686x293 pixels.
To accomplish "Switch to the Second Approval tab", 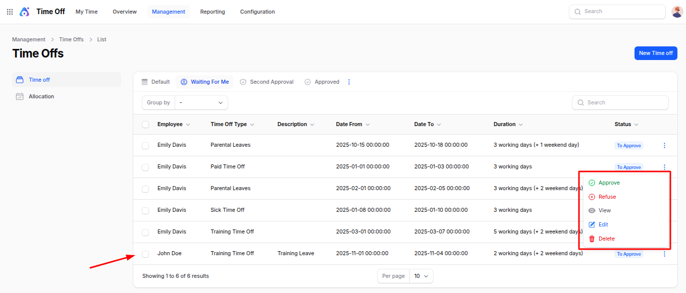I will click(x=267, y=82).
